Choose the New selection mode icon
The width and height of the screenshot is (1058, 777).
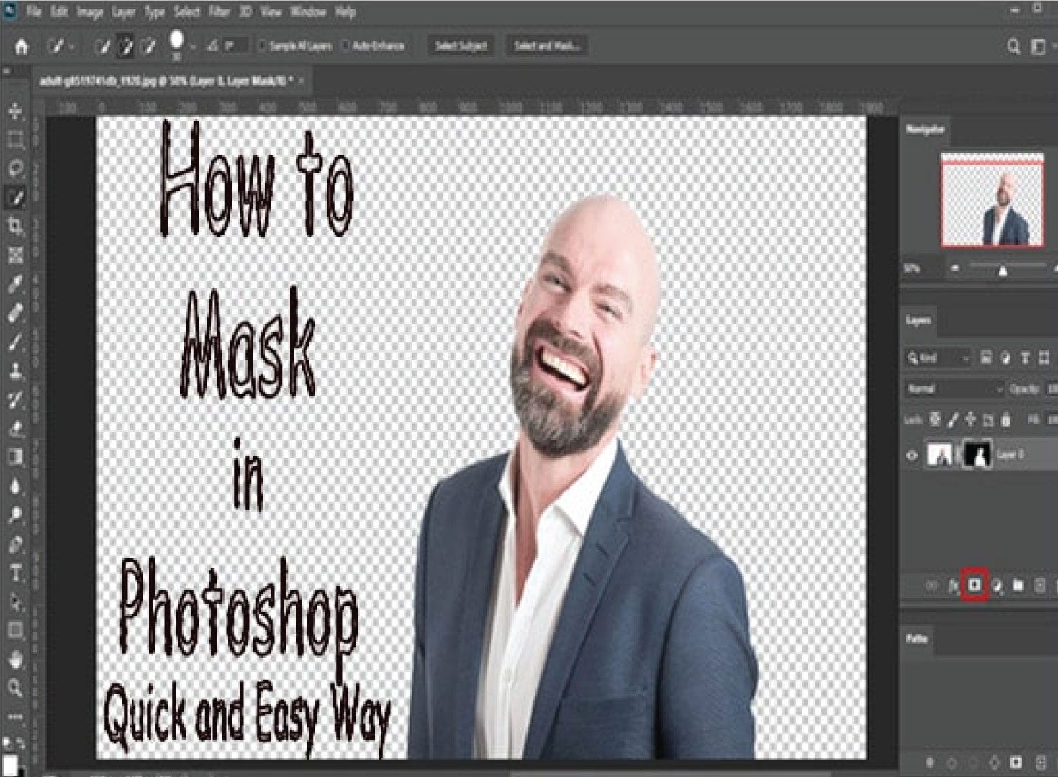[x=103, y=47]
